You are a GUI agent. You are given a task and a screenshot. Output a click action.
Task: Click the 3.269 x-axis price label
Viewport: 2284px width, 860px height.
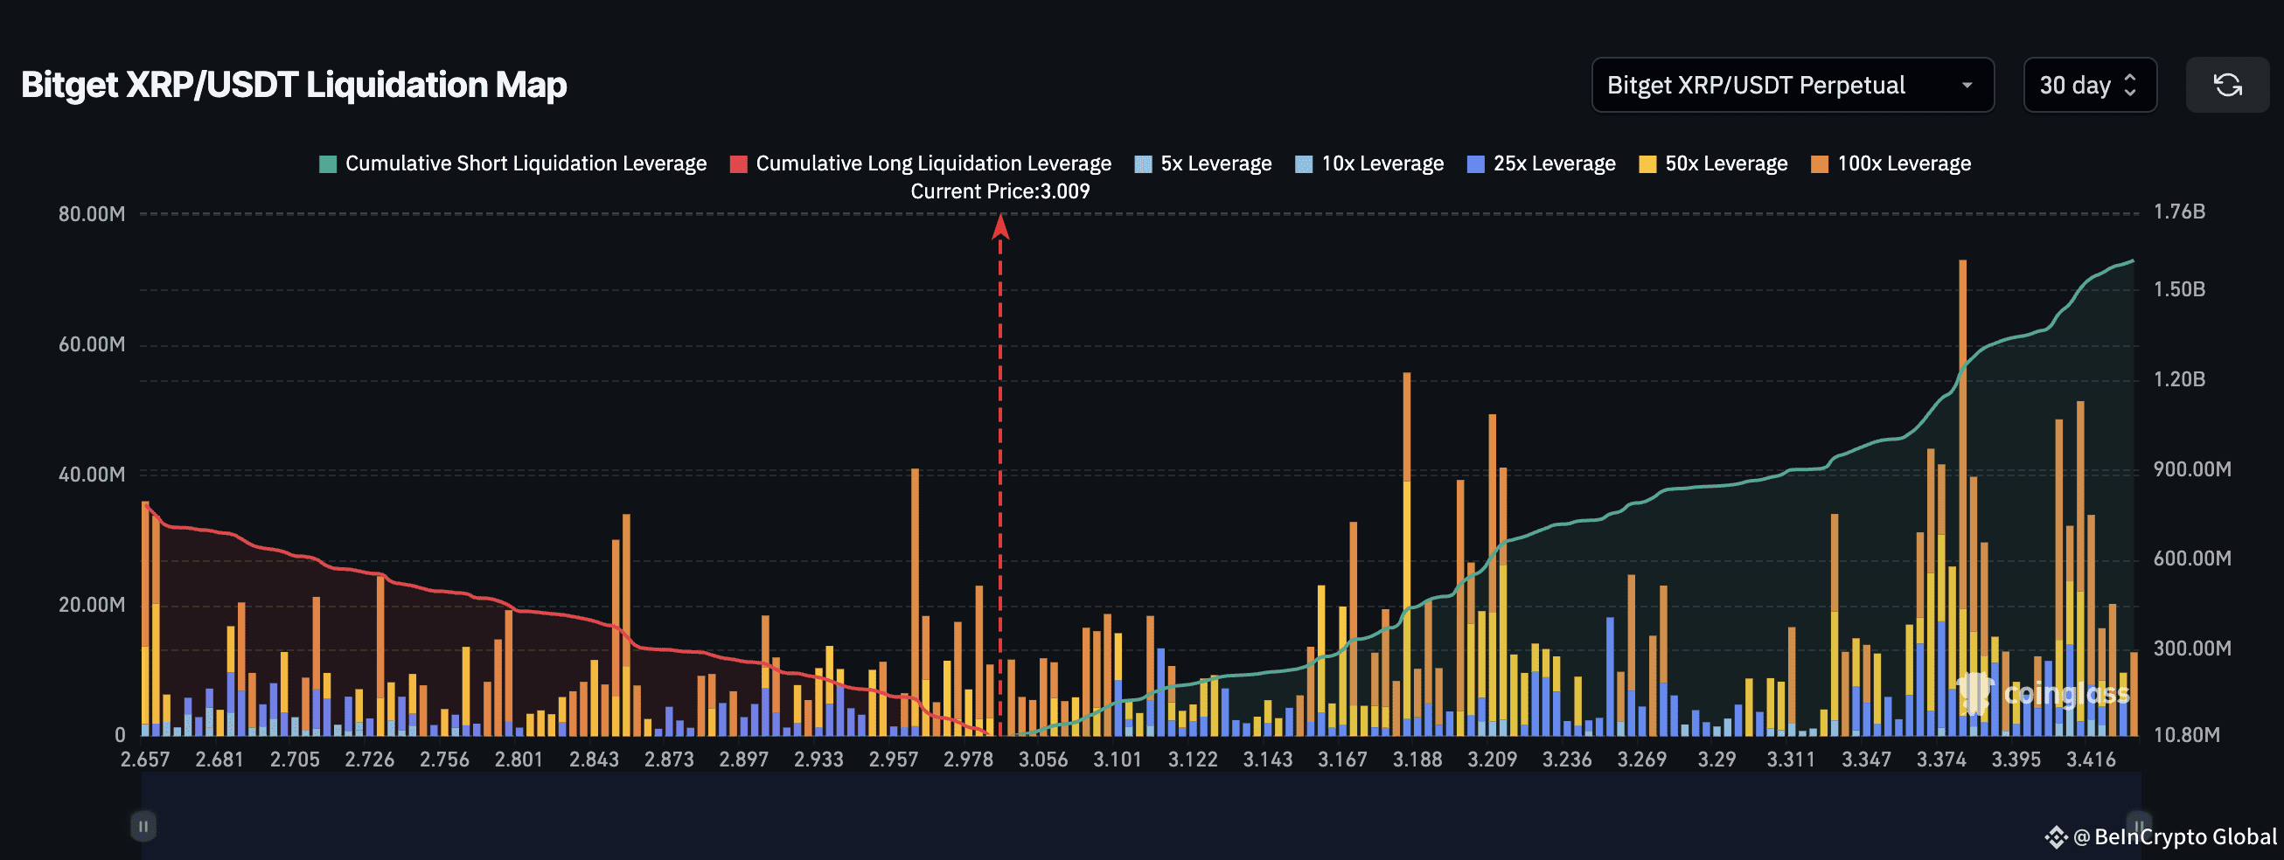pos(1642,759)
